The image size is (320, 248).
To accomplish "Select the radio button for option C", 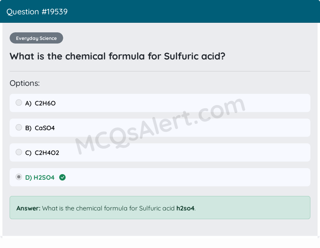I will click(x=19, y=152).
